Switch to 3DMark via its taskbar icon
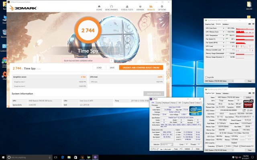257x160 pixels. click(x=82, y=157)
